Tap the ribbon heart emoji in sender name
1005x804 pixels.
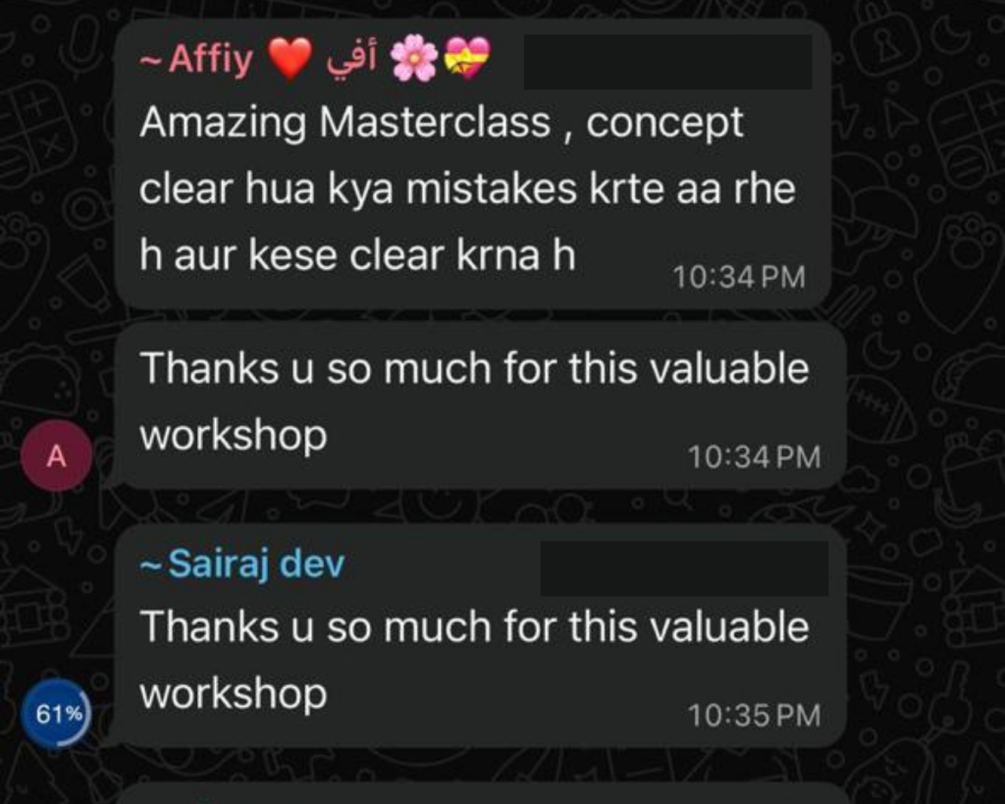pyautogui.click(x=468, y=58)
